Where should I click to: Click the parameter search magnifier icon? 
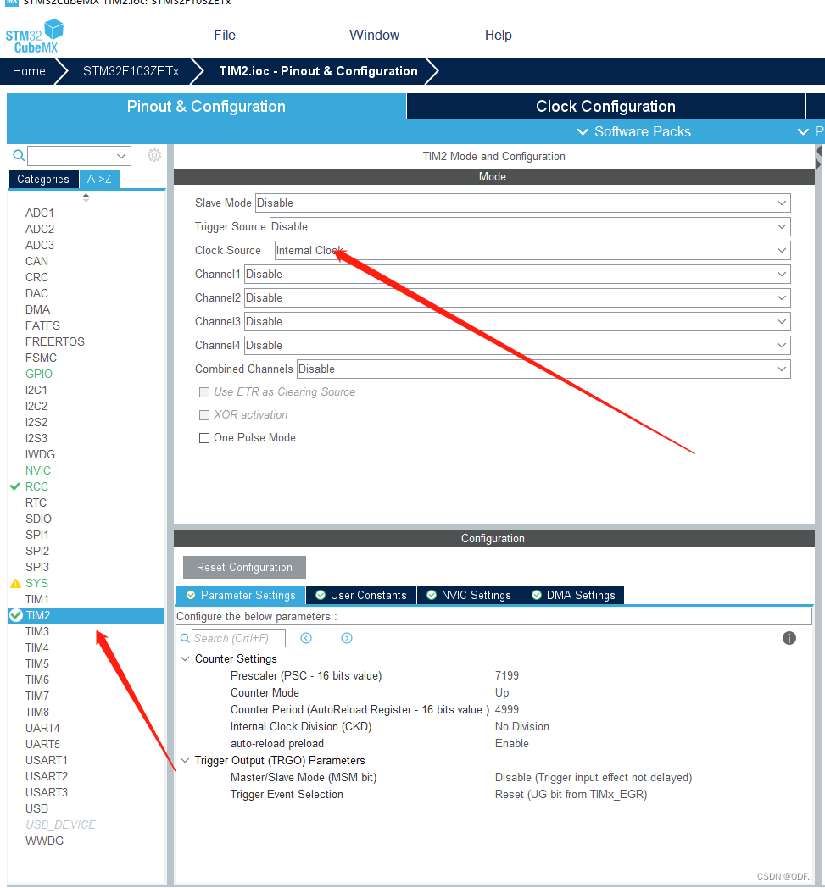(x=185, y=638)
